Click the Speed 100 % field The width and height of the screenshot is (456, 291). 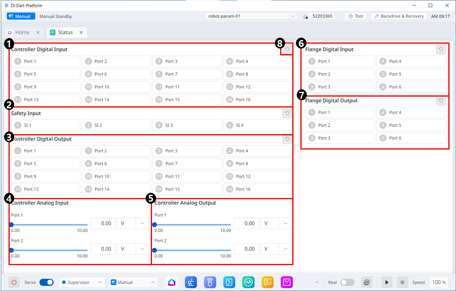pyautogui.click(x=439, y=282)
